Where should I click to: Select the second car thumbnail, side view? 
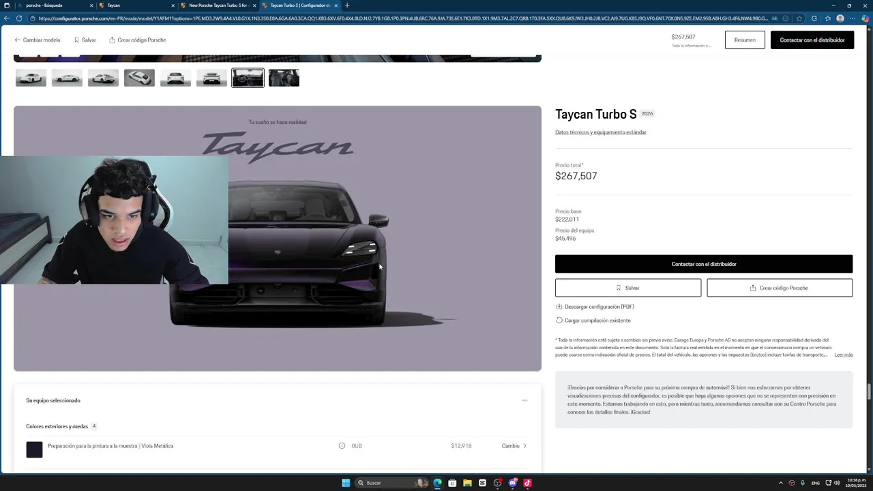67,78
